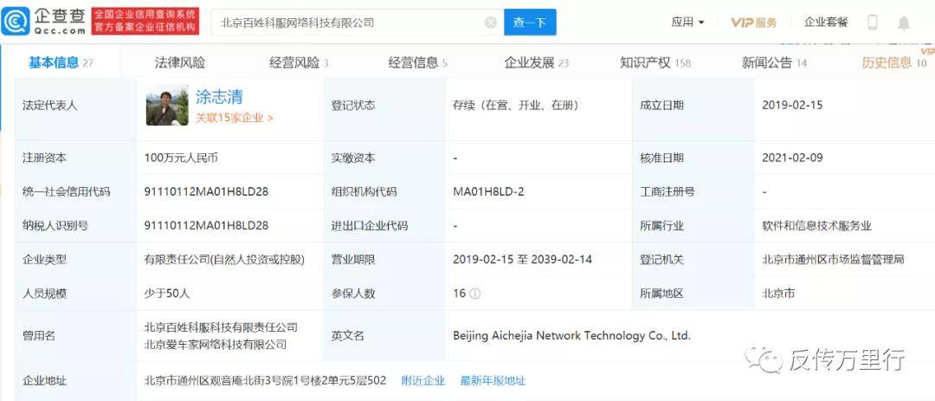Click the red 全国企业信用查询系统 badge
Screen dimensions: 935x401
coord(145,22)
